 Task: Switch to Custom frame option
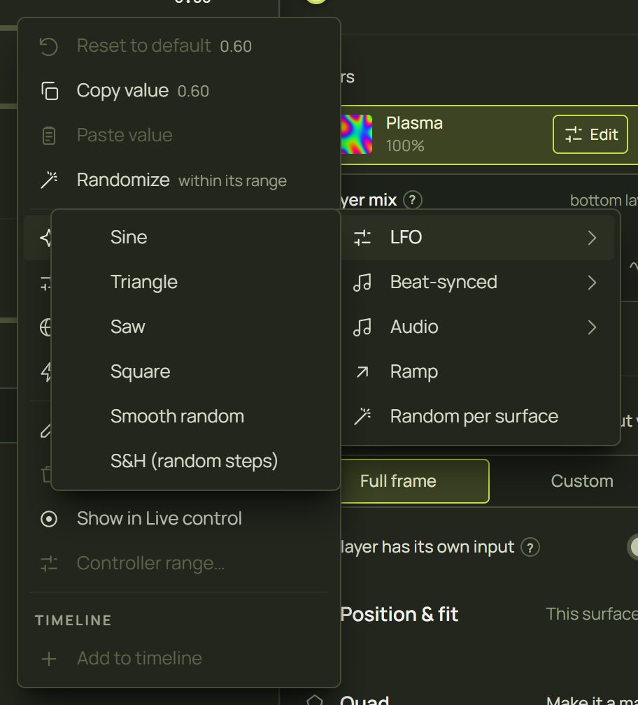(x=582, y=481)
